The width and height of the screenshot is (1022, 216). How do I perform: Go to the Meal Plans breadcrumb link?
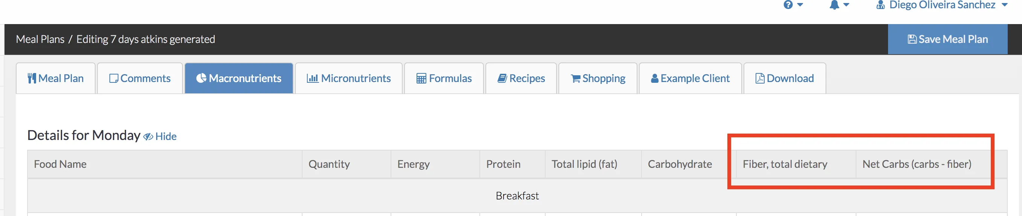(x=40, y=39)
